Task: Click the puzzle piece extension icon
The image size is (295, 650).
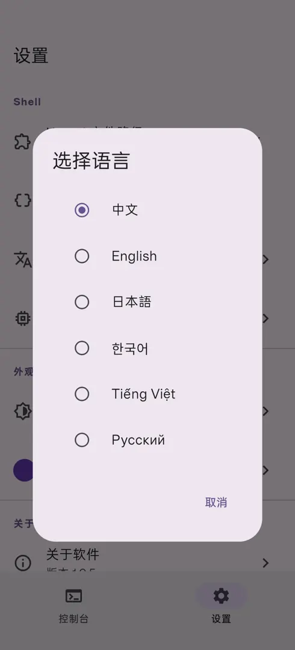Action: (23, 142)
